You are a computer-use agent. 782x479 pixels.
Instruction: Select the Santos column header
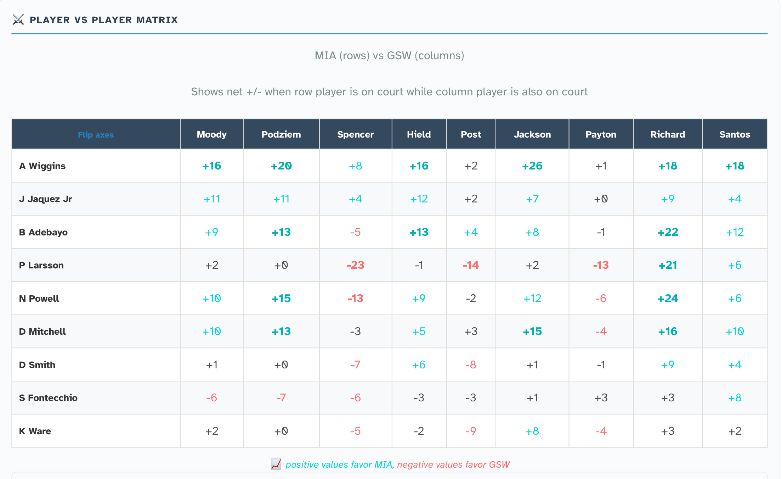tap(735, 134)
